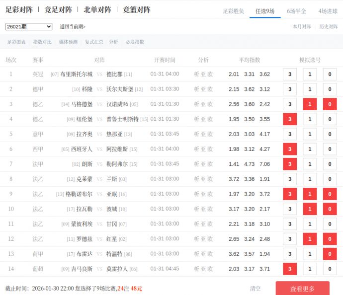Switch to 足彩胜负 tab
Image resolution: width=343 pixels, height=295 pixels.
point(233,11)
